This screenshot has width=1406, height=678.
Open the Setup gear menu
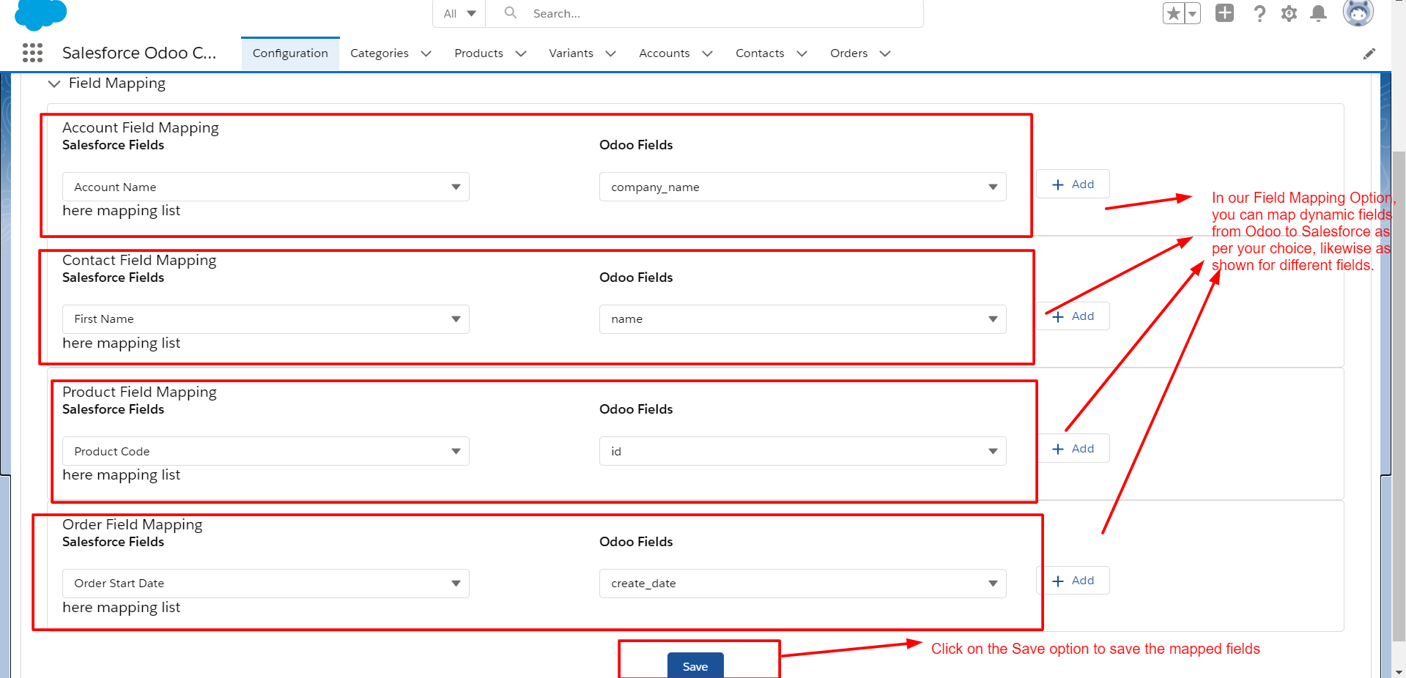pyautogui.click(x=1289, y=13)
